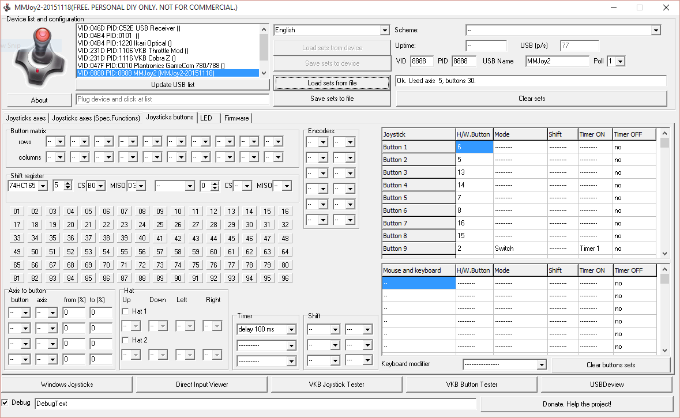This screenshot has height=418, width=680.
Task: Uncheck the Debug checkbox
Action: coord(5,404)
